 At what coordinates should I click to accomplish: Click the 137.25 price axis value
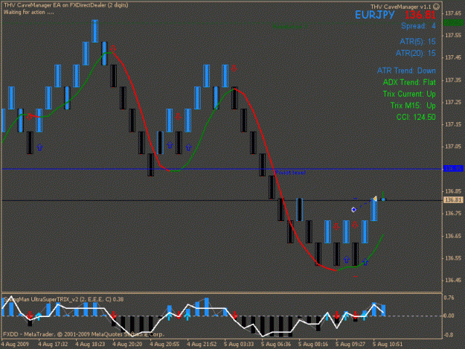point(453,102)
